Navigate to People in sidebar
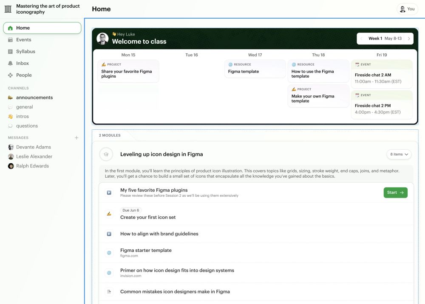The image size is (425, 304). point(42,75)
